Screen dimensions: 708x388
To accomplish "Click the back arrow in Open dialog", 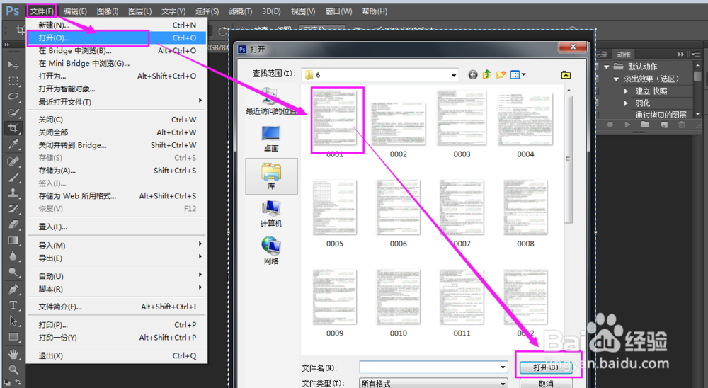I will (472, 74).
